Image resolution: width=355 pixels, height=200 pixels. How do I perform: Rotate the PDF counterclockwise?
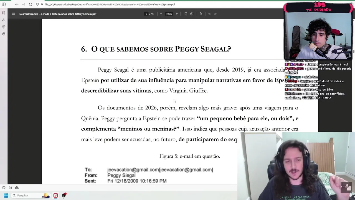192,14
